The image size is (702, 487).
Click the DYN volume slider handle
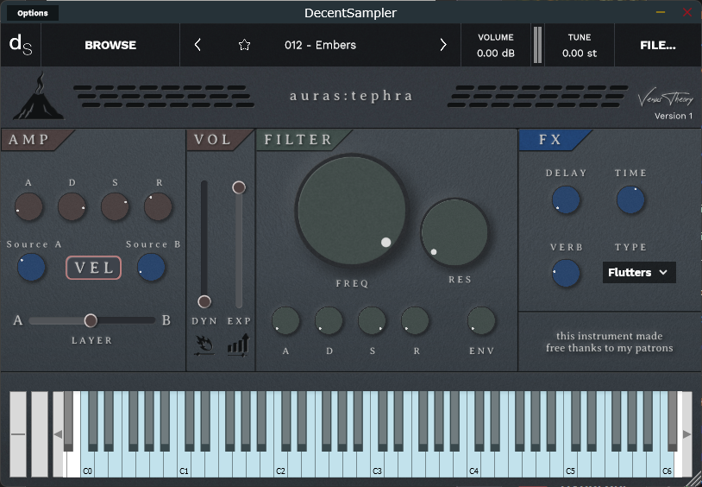tap(204, 301)
